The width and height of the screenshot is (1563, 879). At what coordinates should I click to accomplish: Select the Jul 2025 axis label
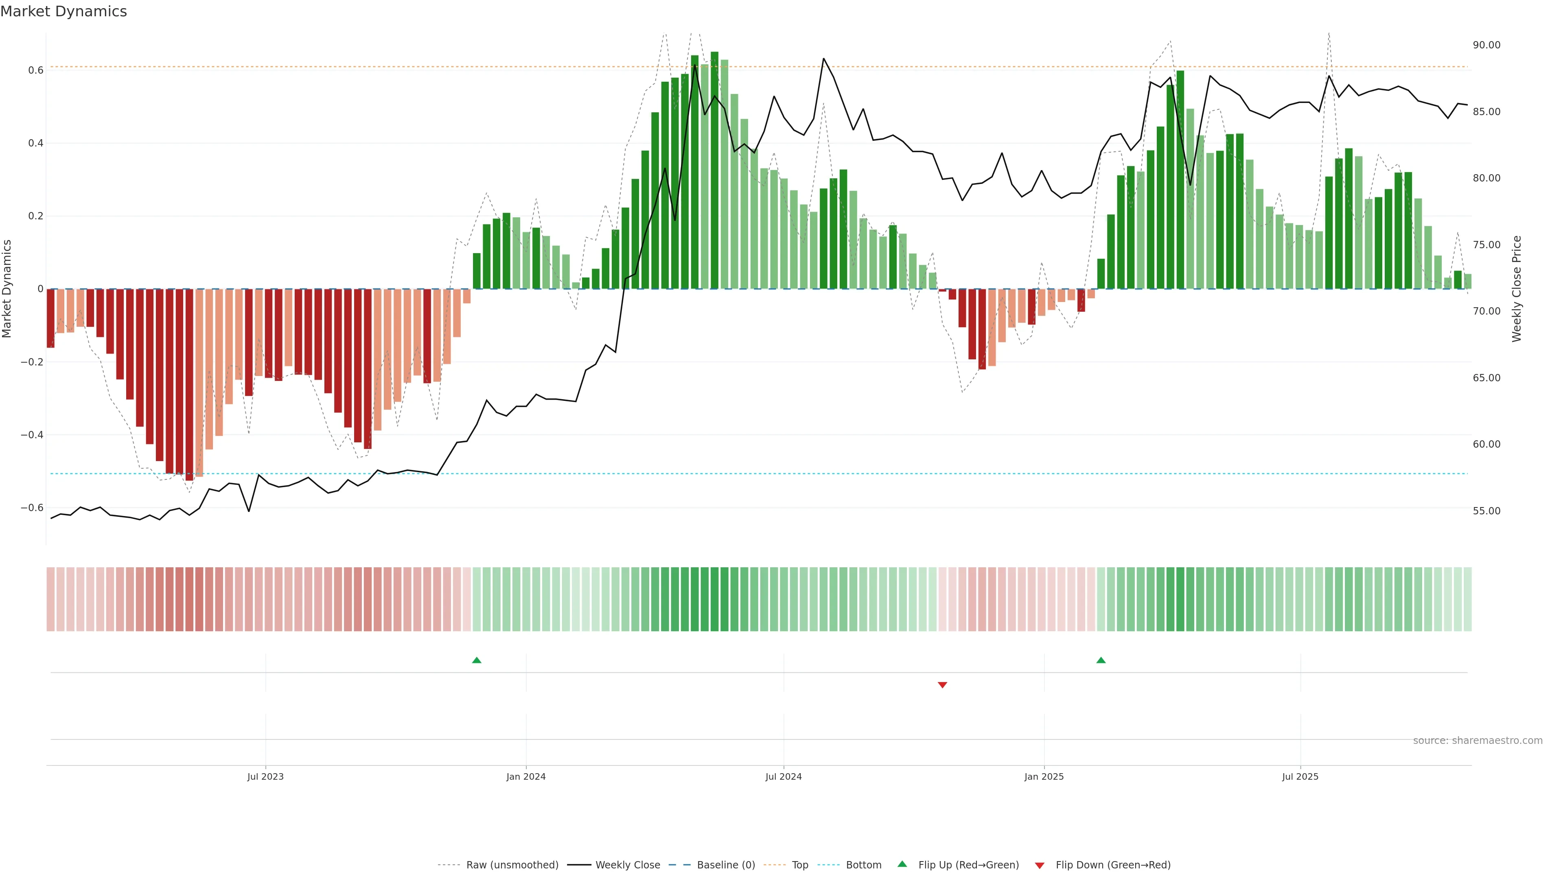(1300, 776)
